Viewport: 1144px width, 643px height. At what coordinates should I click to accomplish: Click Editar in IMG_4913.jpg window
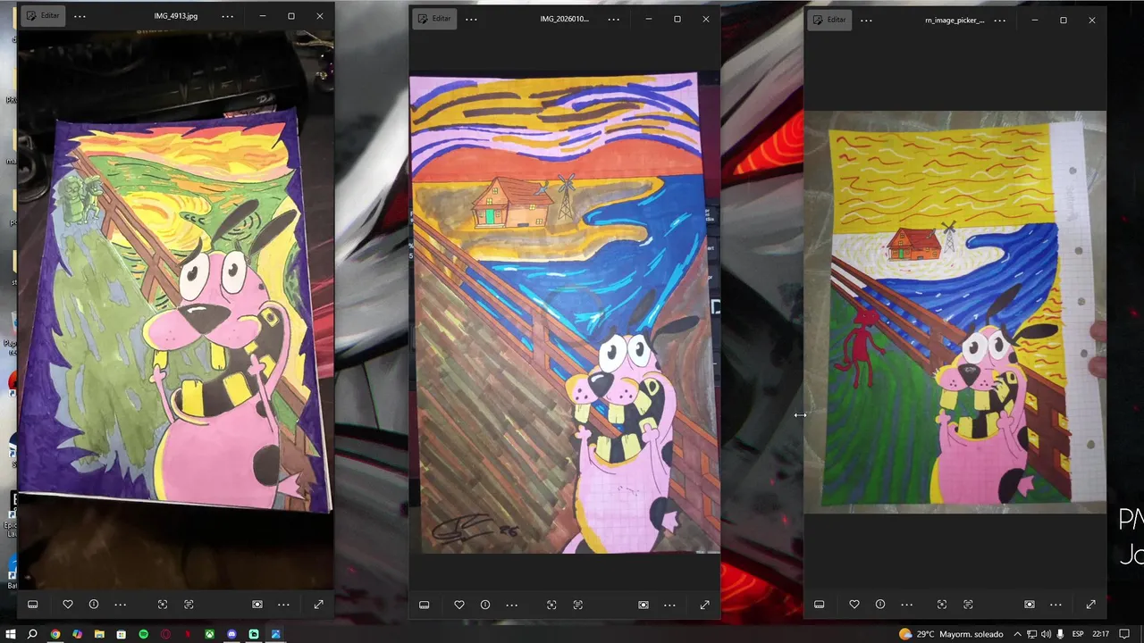pyautogui.click(x=42, y=16)
